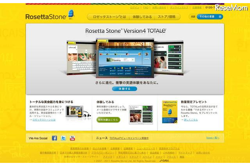Open the 企業情報 footer link
Screen dimensions: 250x166
tap(115, 148)
